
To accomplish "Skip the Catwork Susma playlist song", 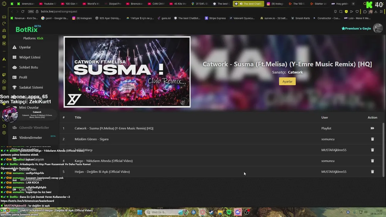I will (x=372, y=128).
